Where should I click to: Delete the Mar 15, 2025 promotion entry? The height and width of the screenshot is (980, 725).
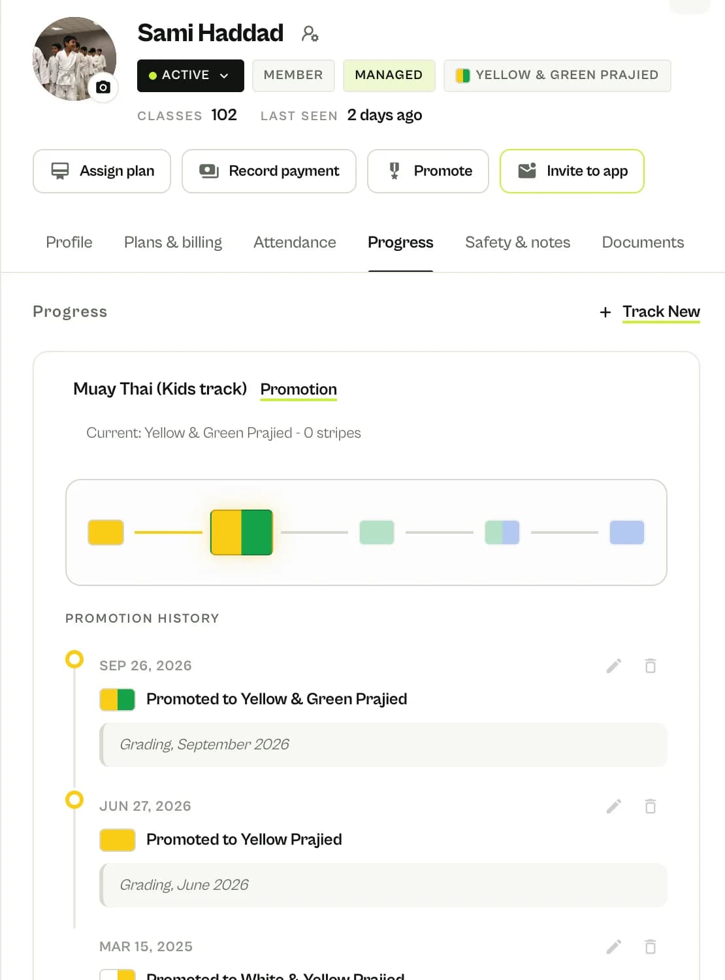[x=651, y=947]
